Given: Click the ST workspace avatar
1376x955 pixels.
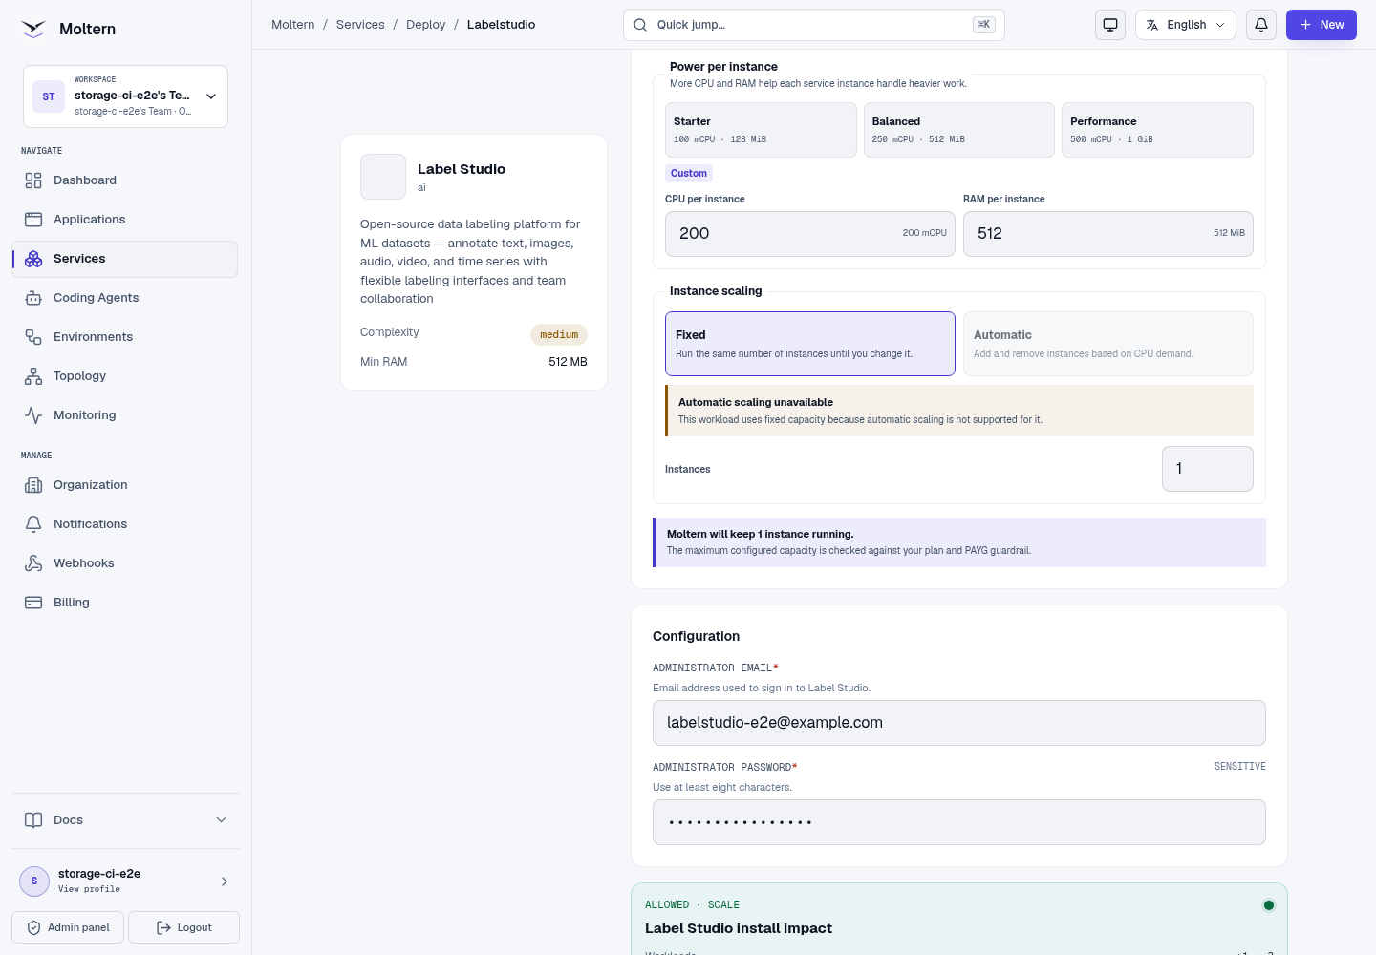Looking at the screenshot, I should point(49,96).
